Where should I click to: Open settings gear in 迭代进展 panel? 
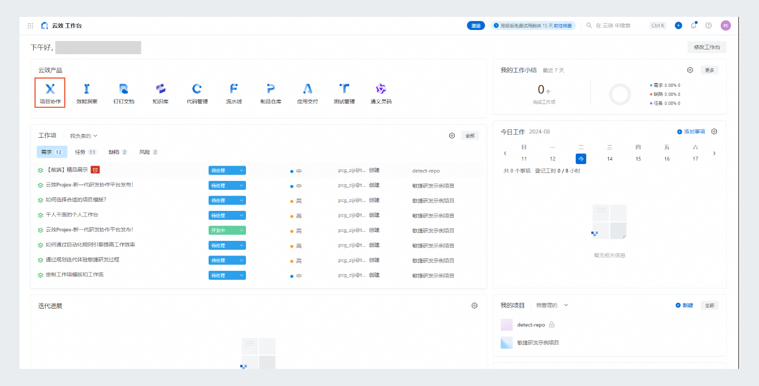click(x=475, y=306)
